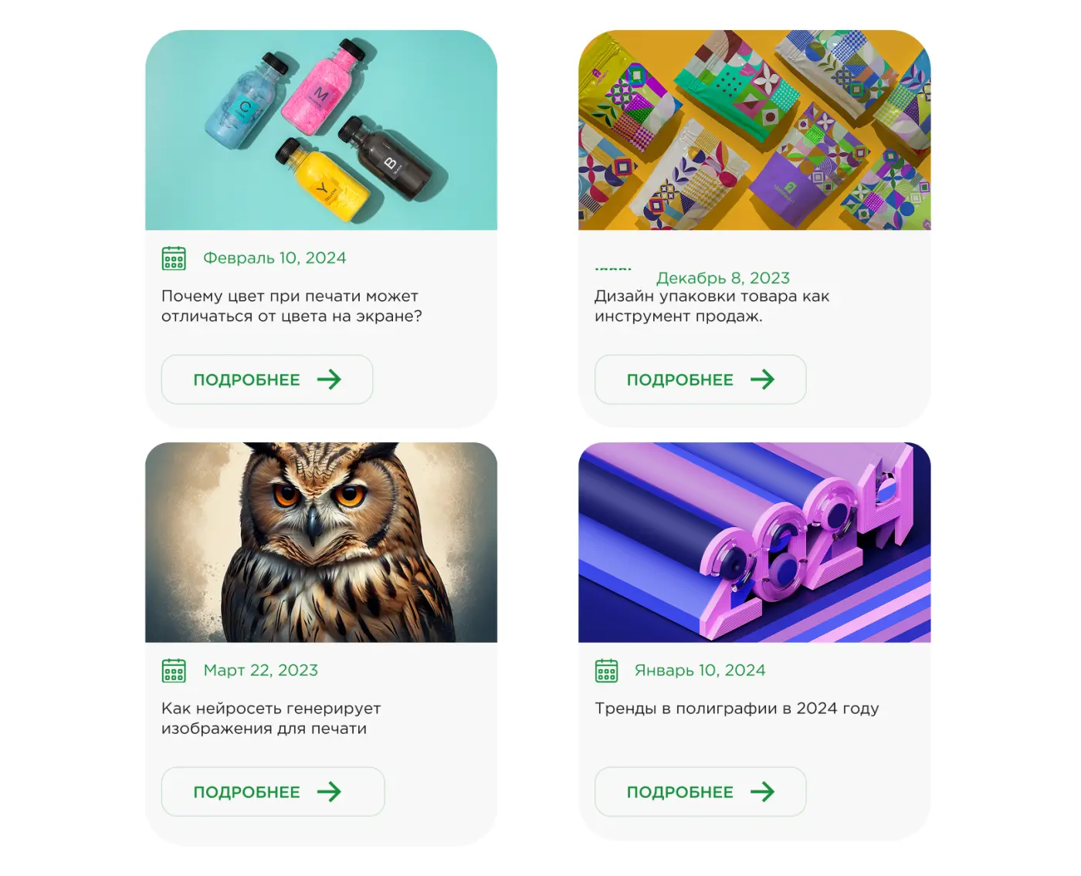The height and width of the screenshot is (876, 1081).
Task: Click calendar icon beside Март 22, 2023
Action: tap(174, 670)
